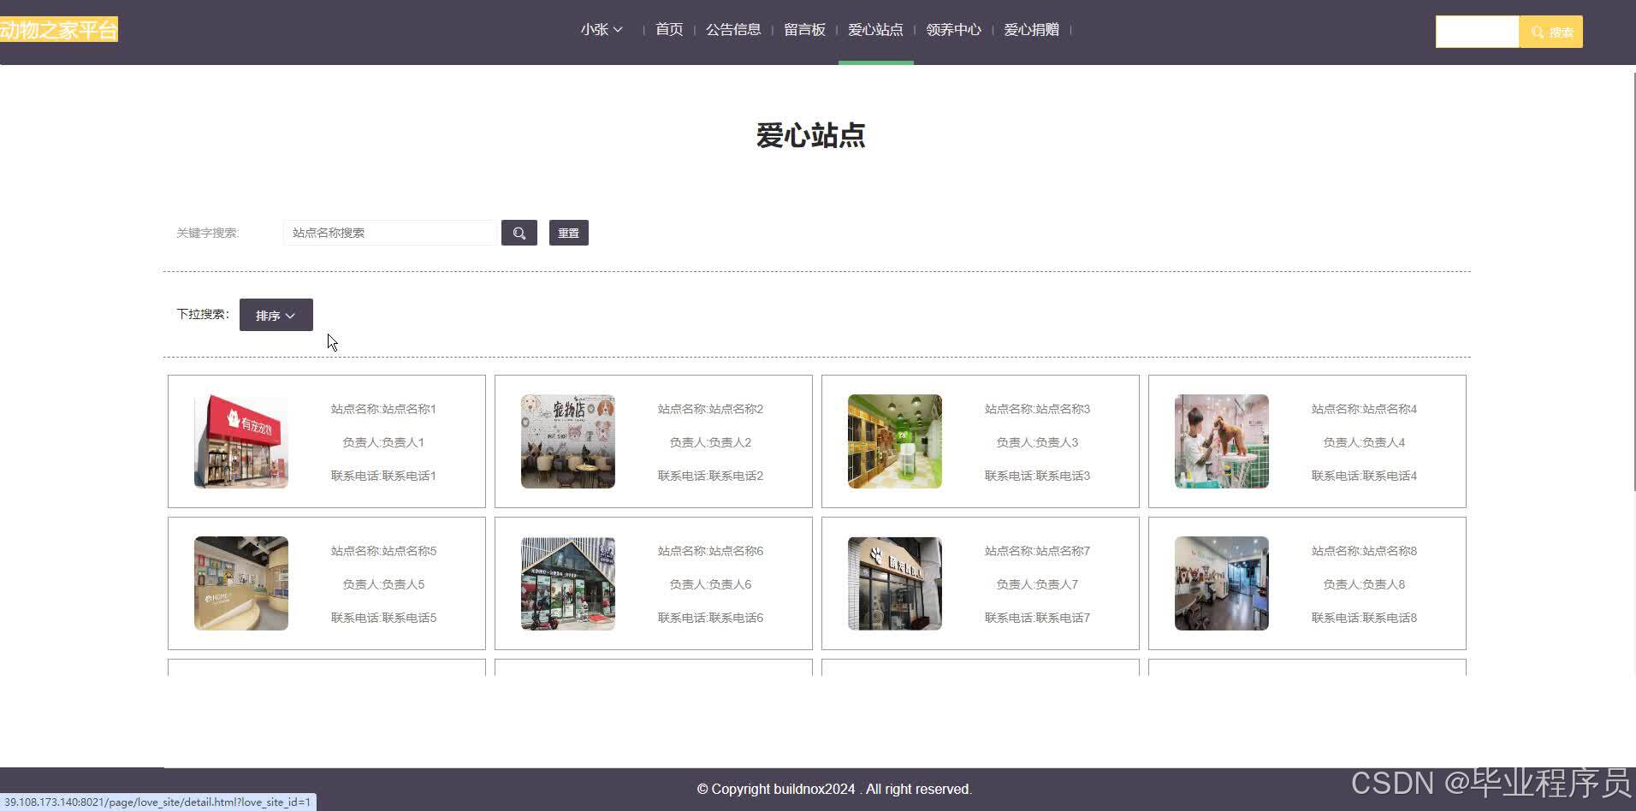The width and height of the screenshot is (1636, 811).
Task: Click the text 负责人:负责人4
Action: pyautogui.click(x=1364, y=442)
